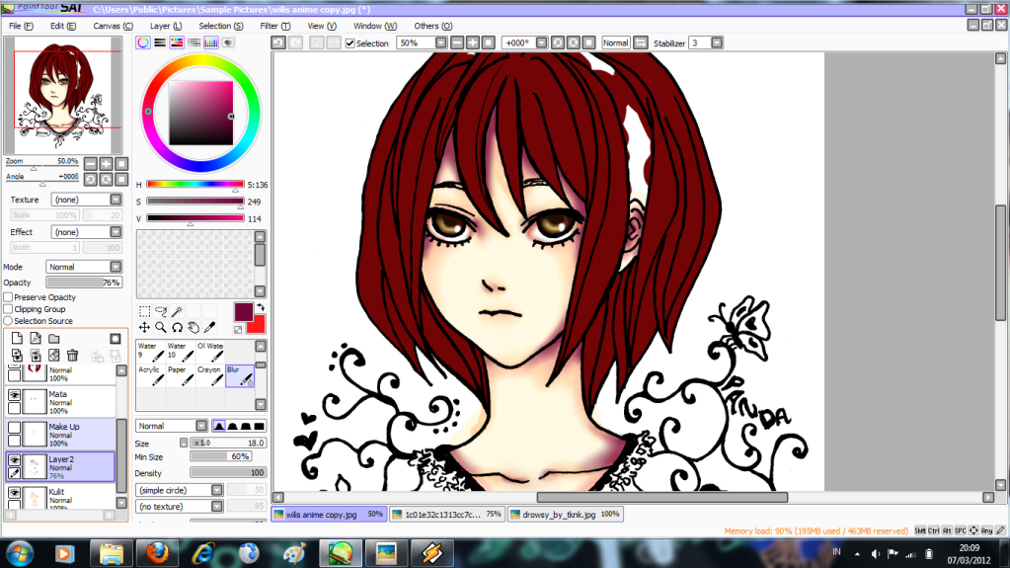Click the red secondary color swatch
Screen dimensions: 1010x568
tap(255, 325)
